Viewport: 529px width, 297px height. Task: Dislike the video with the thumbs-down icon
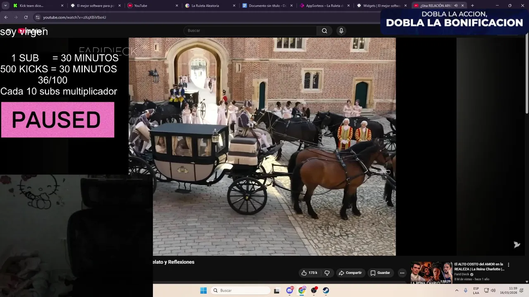pos(327,273)
